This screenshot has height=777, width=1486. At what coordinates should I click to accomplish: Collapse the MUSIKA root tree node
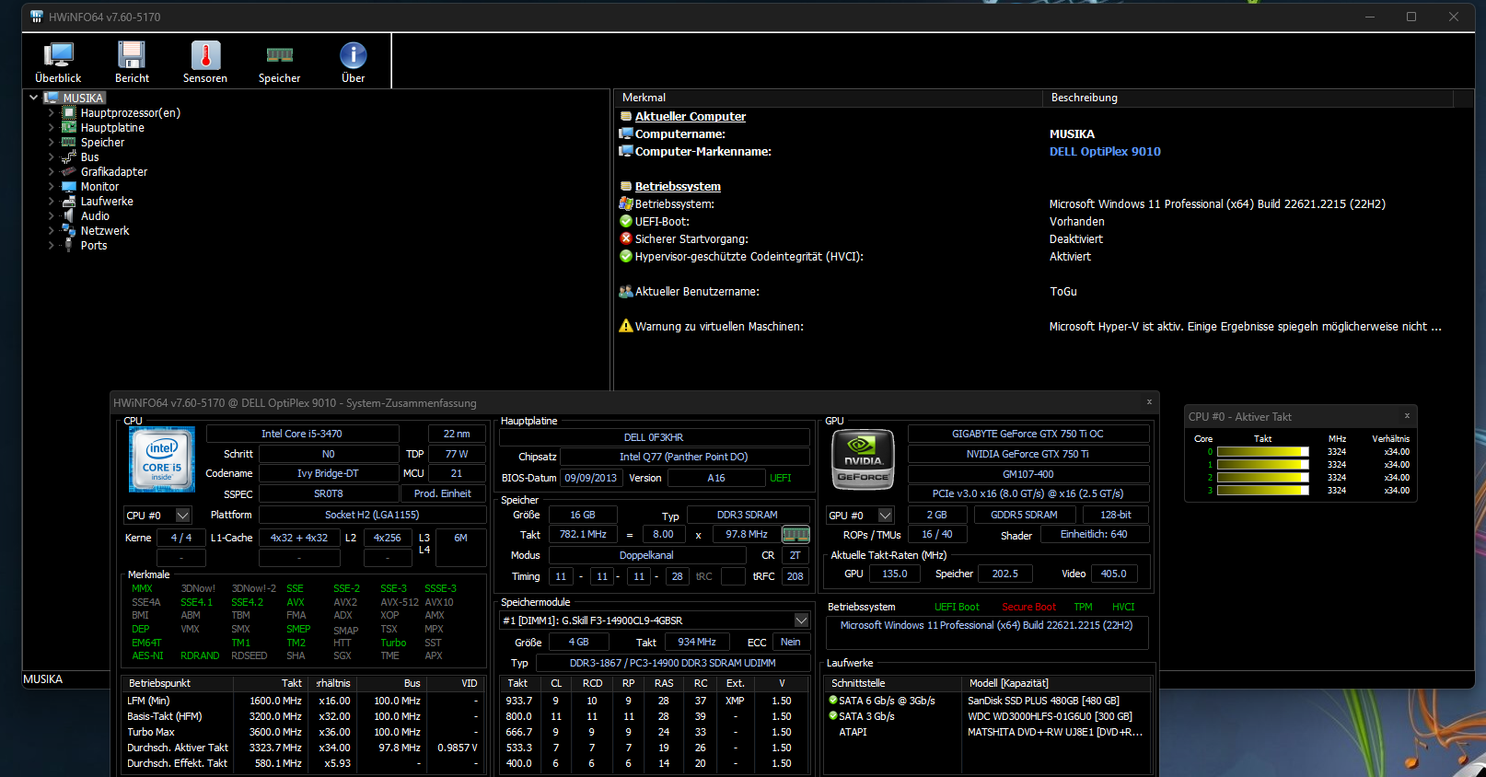(x=34, y=98)
